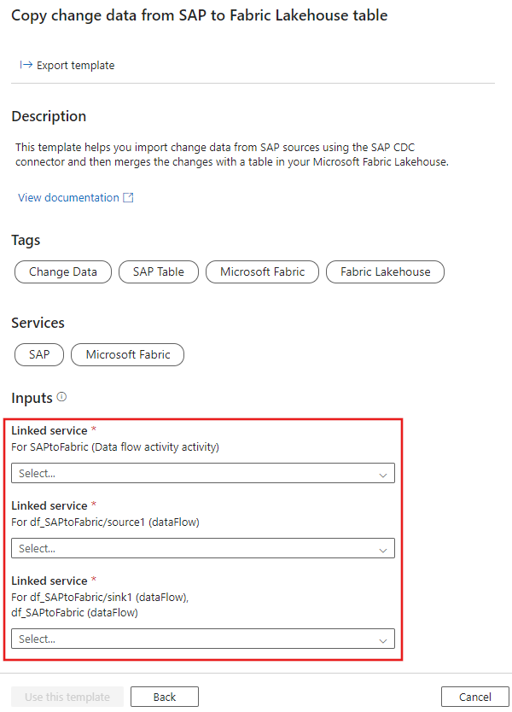Click the Inputs heading
512x712 pixels.
[x=32, y=398]
